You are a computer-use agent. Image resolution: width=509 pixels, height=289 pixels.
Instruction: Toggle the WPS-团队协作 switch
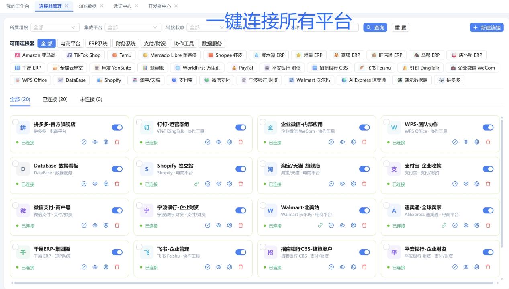[x=488, y=127]
